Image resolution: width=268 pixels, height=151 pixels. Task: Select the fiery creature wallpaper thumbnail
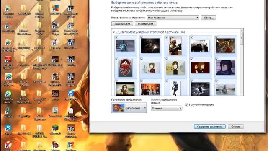coord(225,46)
